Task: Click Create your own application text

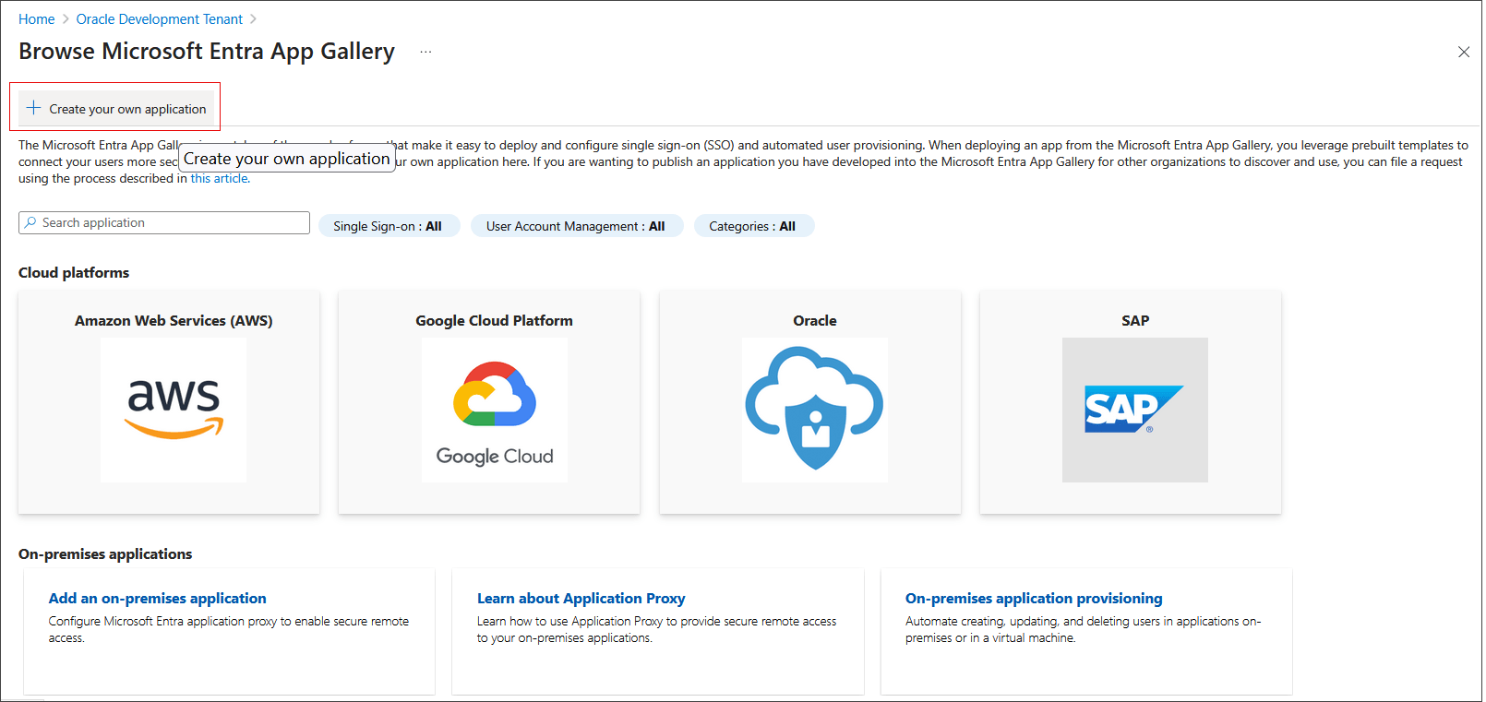Action: coord(127,109)
